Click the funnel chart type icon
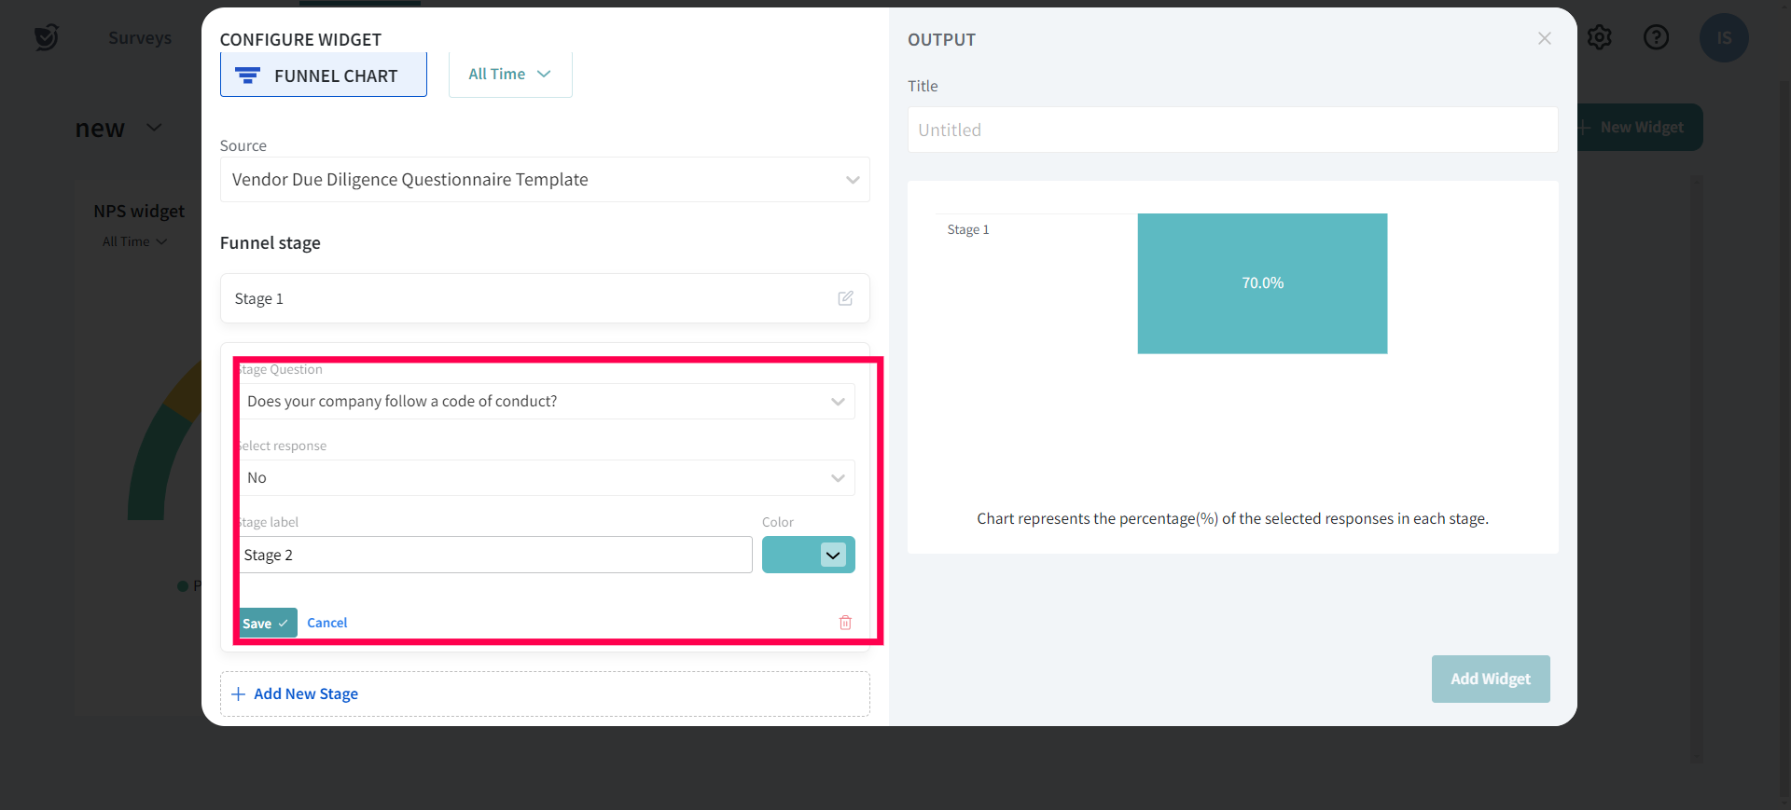This screenshot has height=810, width=1791. pos(248,76)
